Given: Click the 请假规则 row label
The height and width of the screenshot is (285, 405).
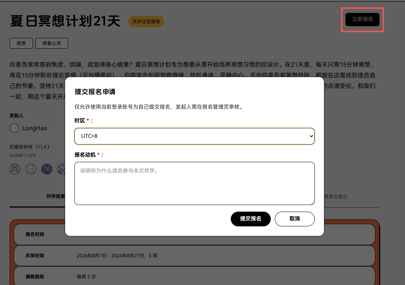Looking at the screenshot, I should pos(35,277).
